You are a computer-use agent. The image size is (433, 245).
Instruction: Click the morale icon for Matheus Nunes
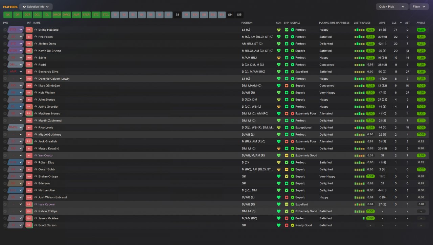(x=293, y=114)
